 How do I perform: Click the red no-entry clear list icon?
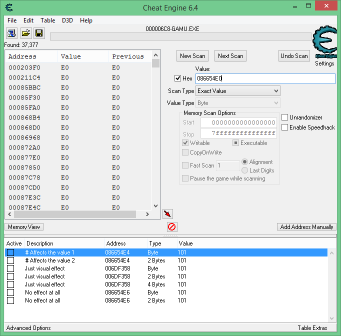tap(171, 227)
